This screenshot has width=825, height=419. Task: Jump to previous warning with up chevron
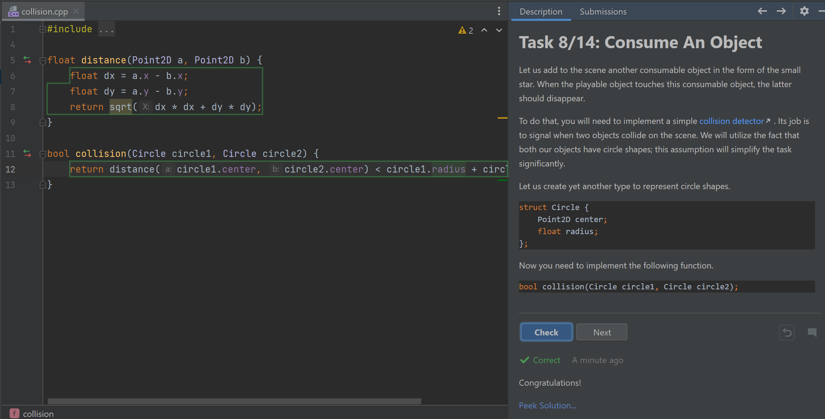tap(484, 30)
